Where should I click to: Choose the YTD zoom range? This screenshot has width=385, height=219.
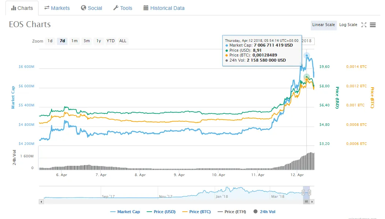tap(111, 41)
